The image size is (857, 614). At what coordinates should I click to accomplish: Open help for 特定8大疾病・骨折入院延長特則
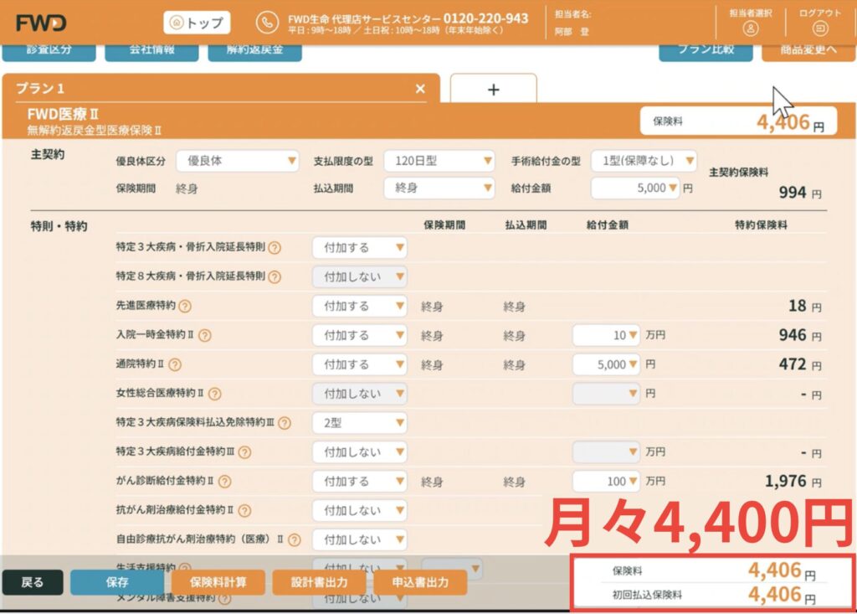pyautogui.click(x=275, y=277)
